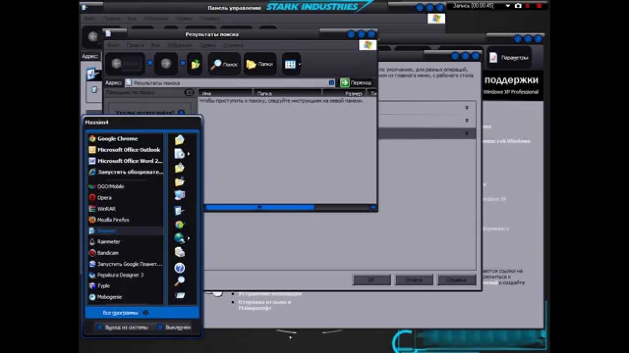
Task: Sort results by Папка column
Action: coord(287,93)
